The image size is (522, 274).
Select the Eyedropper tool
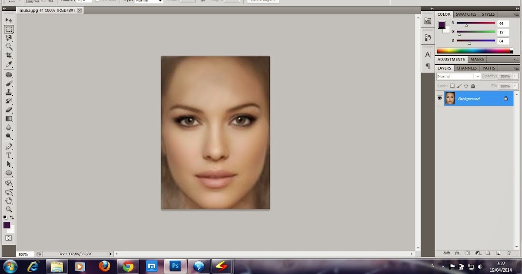coord(9,65)
